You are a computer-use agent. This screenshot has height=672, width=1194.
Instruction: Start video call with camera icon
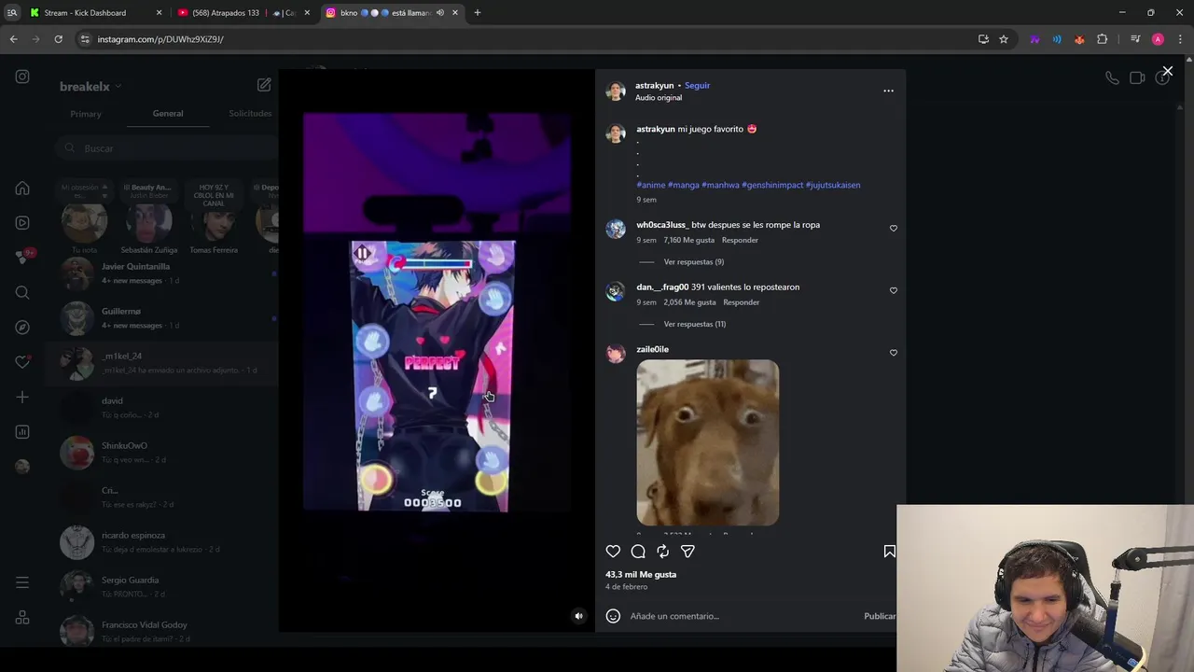pos(1137,78)
